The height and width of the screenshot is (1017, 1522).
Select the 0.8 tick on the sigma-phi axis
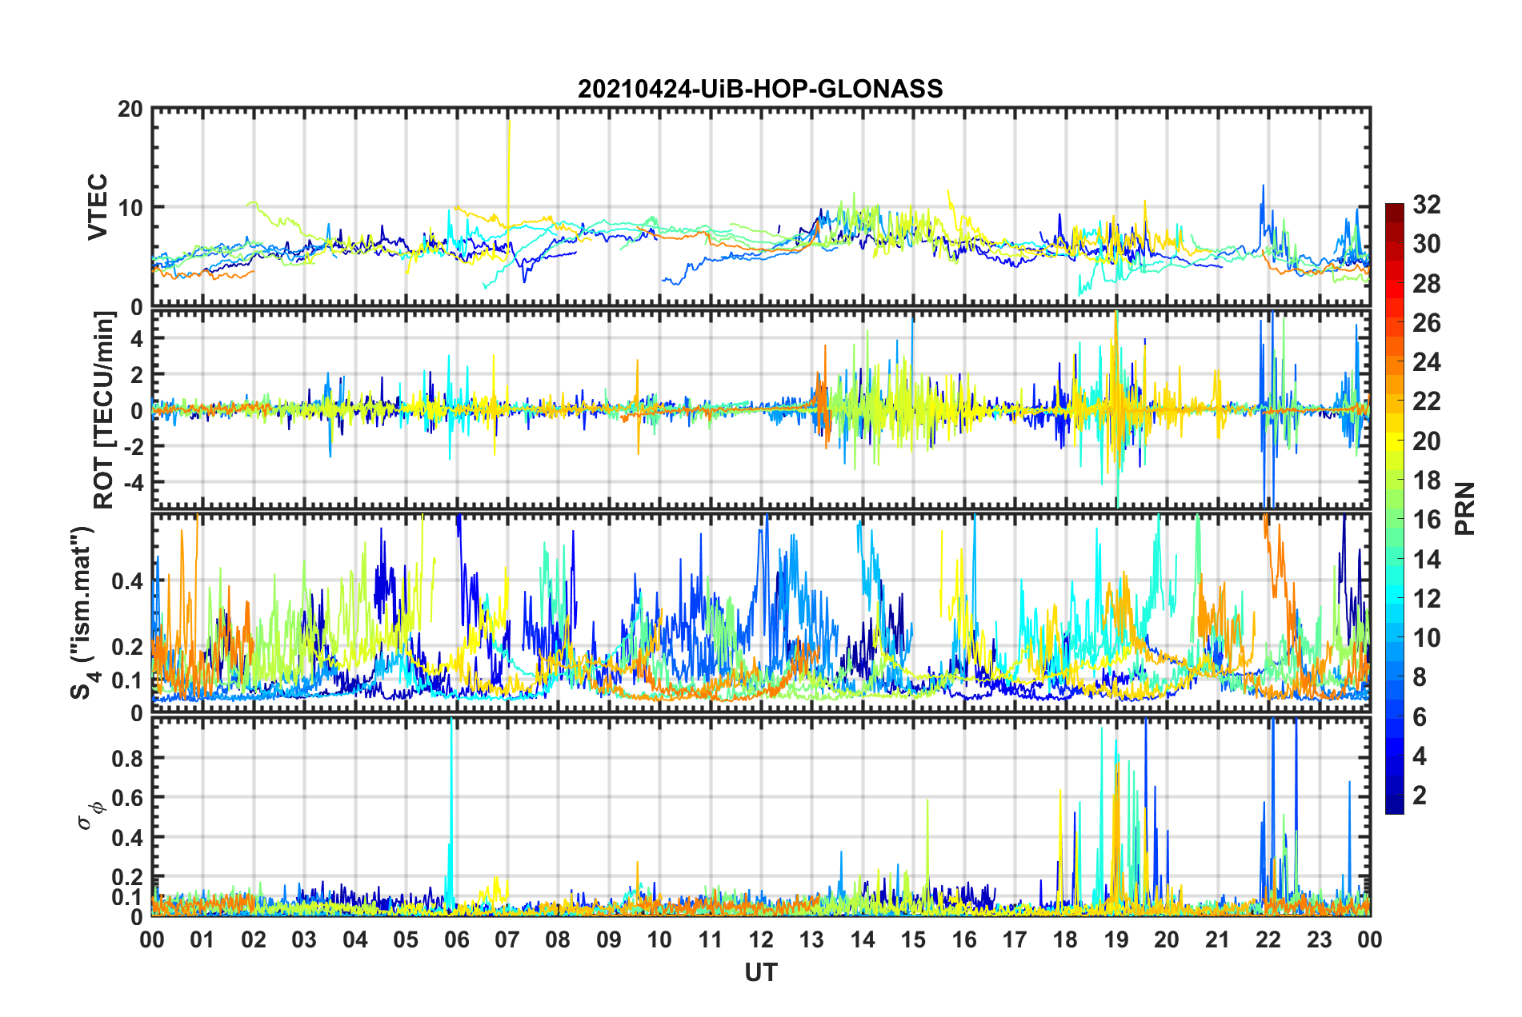pos(127,758)
